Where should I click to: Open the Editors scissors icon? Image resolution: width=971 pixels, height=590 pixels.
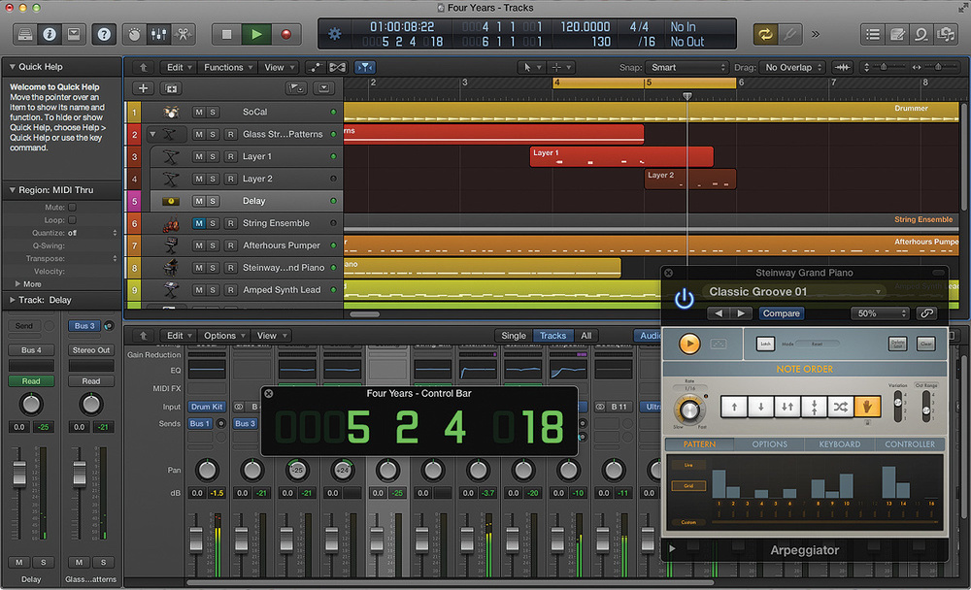point(182,34)
